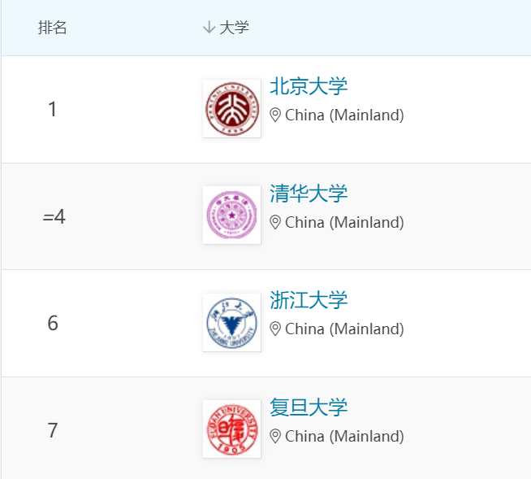Screen dimensions: 531x479
Task: Open the 北京大学 link
Action: pos(309,86)
